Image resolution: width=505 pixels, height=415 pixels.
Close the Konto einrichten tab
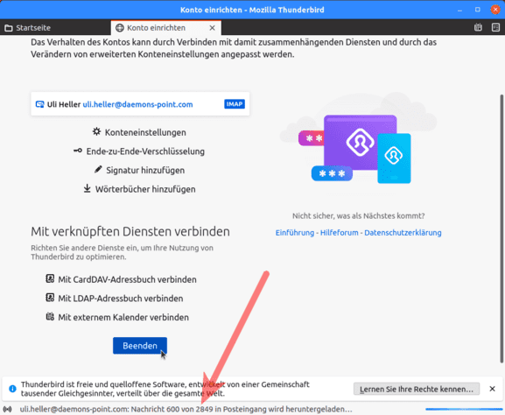213,28
